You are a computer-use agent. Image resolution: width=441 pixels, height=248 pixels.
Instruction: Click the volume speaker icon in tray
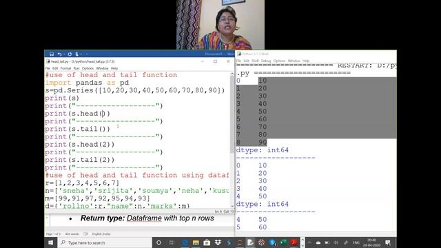point(336,242)
